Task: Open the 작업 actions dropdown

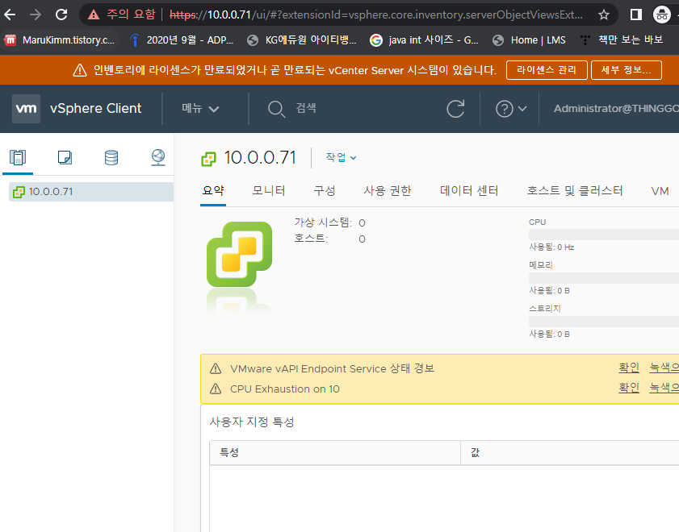Action: (341, 157)
